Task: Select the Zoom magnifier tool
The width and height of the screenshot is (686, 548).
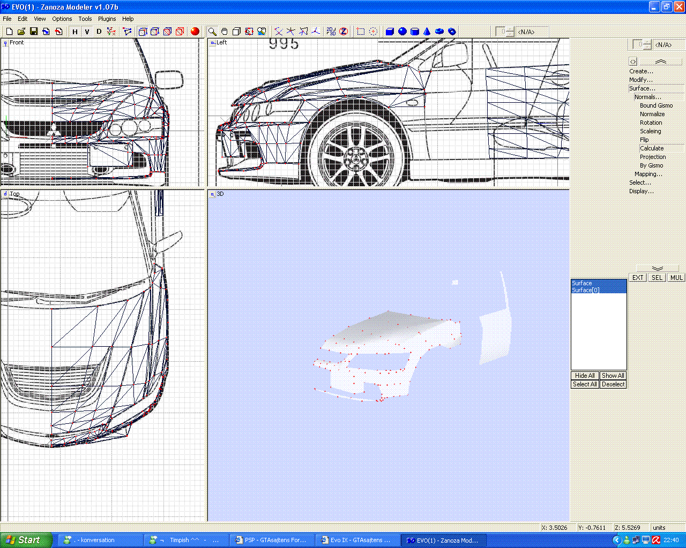Action: pos(212,32)
